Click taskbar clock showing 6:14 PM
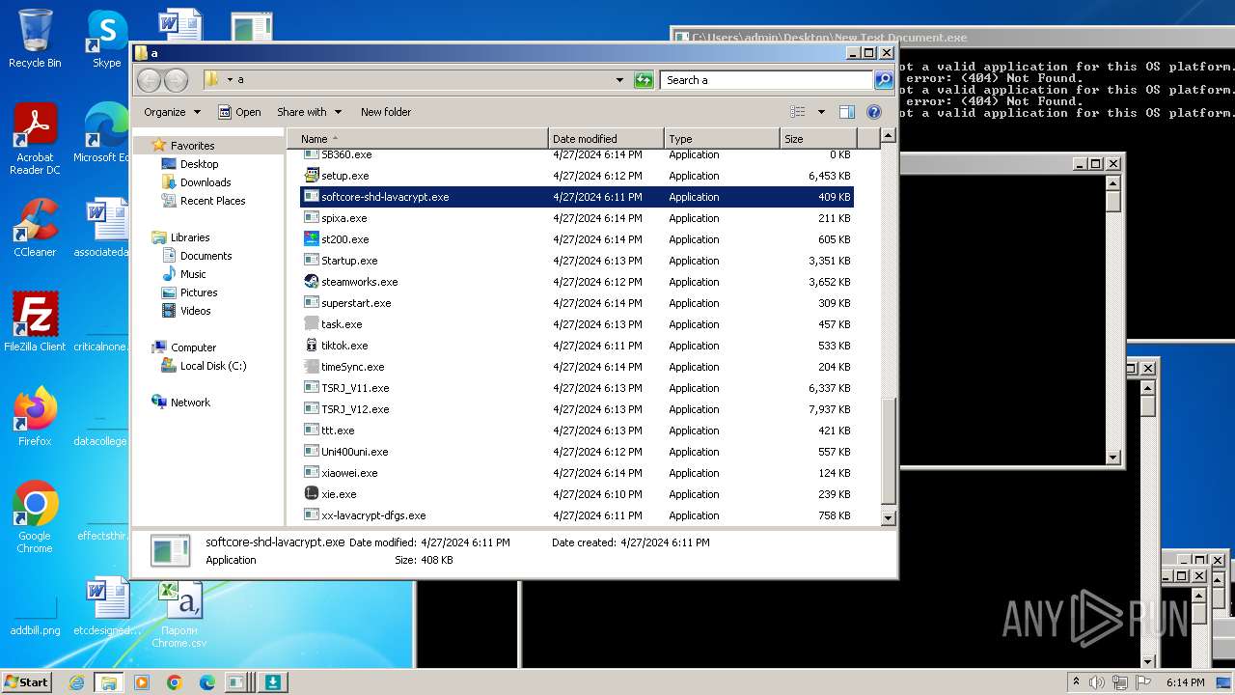Image resolution: width=1235 pixels, height=695 pixels. tap(1185, 682)
